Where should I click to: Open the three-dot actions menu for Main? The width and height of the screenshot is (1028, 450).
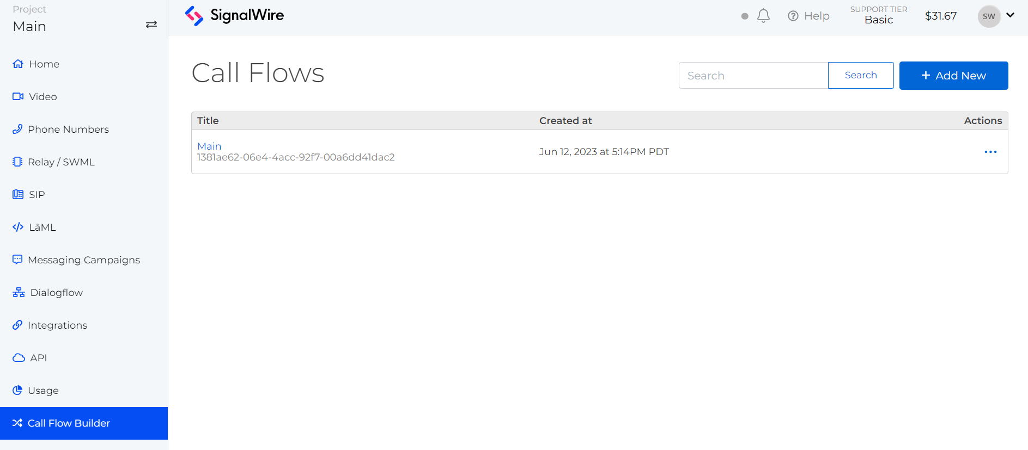[x=990, y=152]
